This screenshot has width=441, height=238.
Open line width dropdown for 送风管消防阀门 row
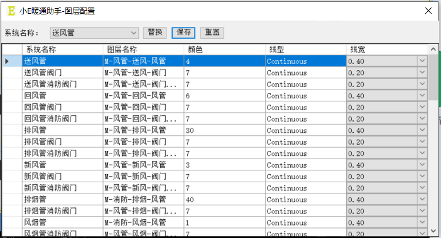click(422, 84)
